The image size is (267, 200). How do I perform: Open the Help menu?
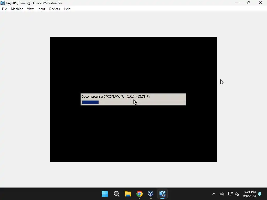tap(67, 9)
